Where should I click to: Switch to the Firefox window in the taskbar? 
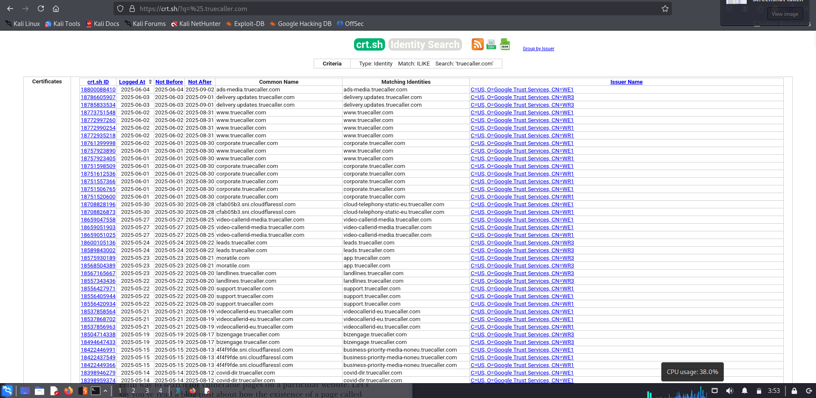tap(193, 391)
